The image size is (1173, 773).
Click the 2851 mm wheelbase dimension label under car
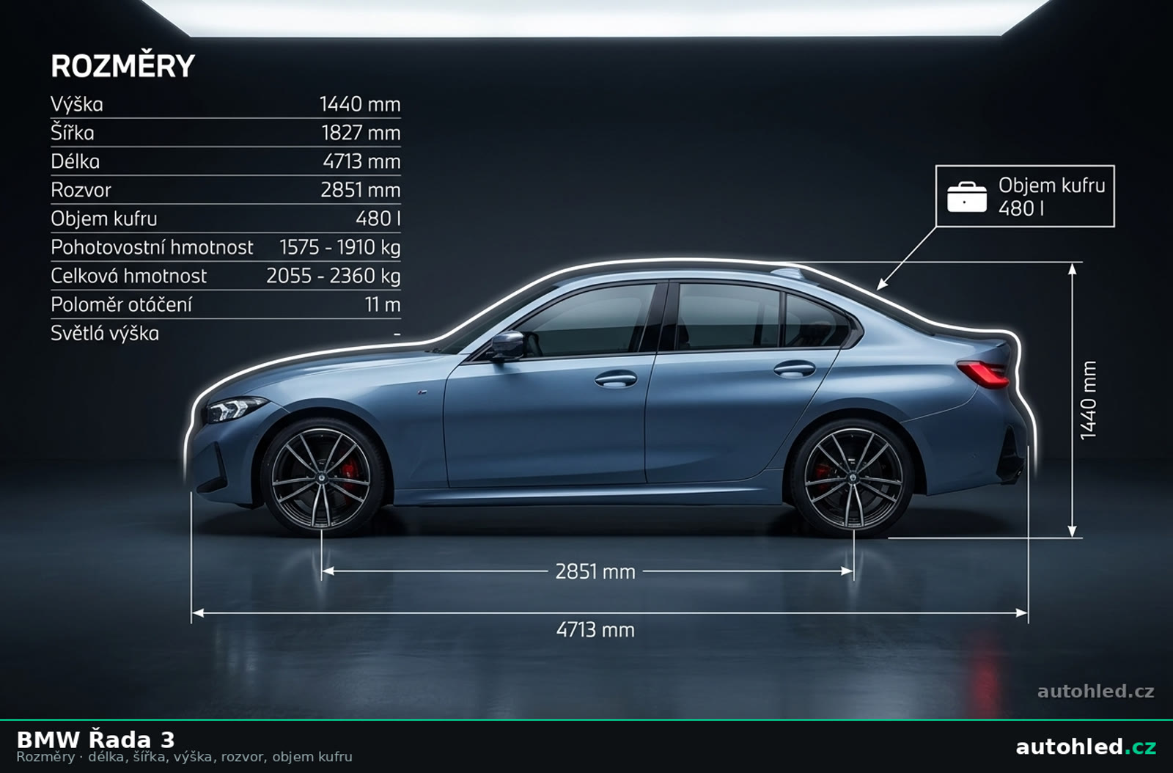(595, 571)
